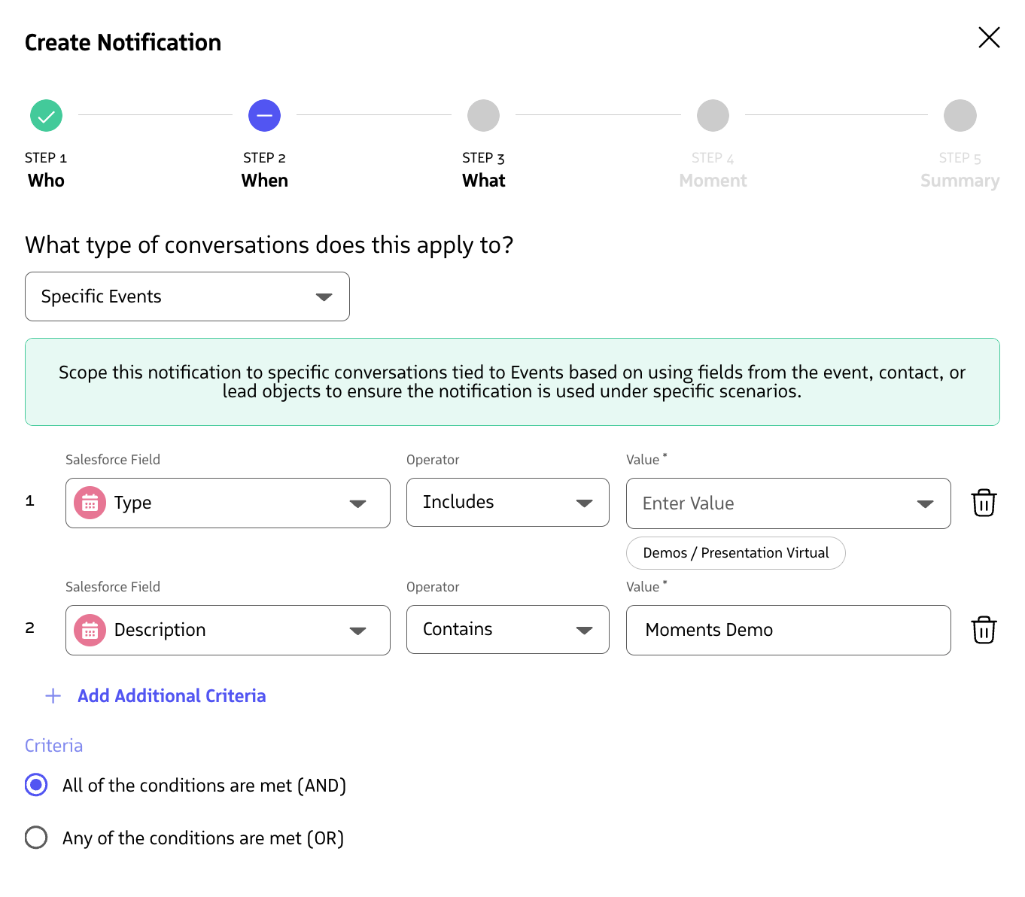
Task: Delete criteria row 1 using the trash icon
Action: click(983, 503)
